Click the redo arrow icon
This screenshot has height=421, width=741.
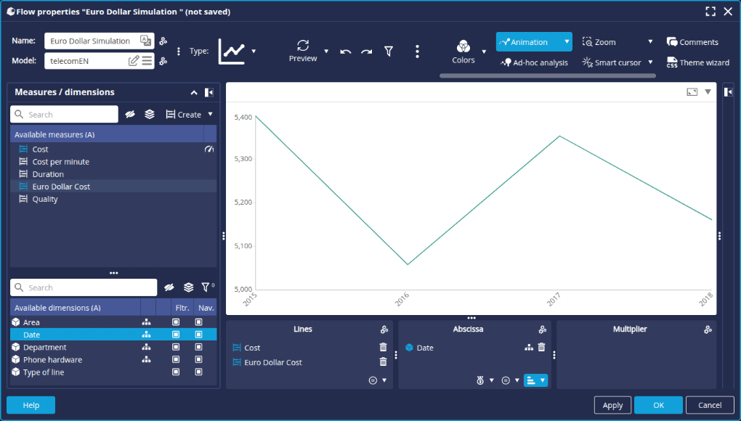pos(367,52)
